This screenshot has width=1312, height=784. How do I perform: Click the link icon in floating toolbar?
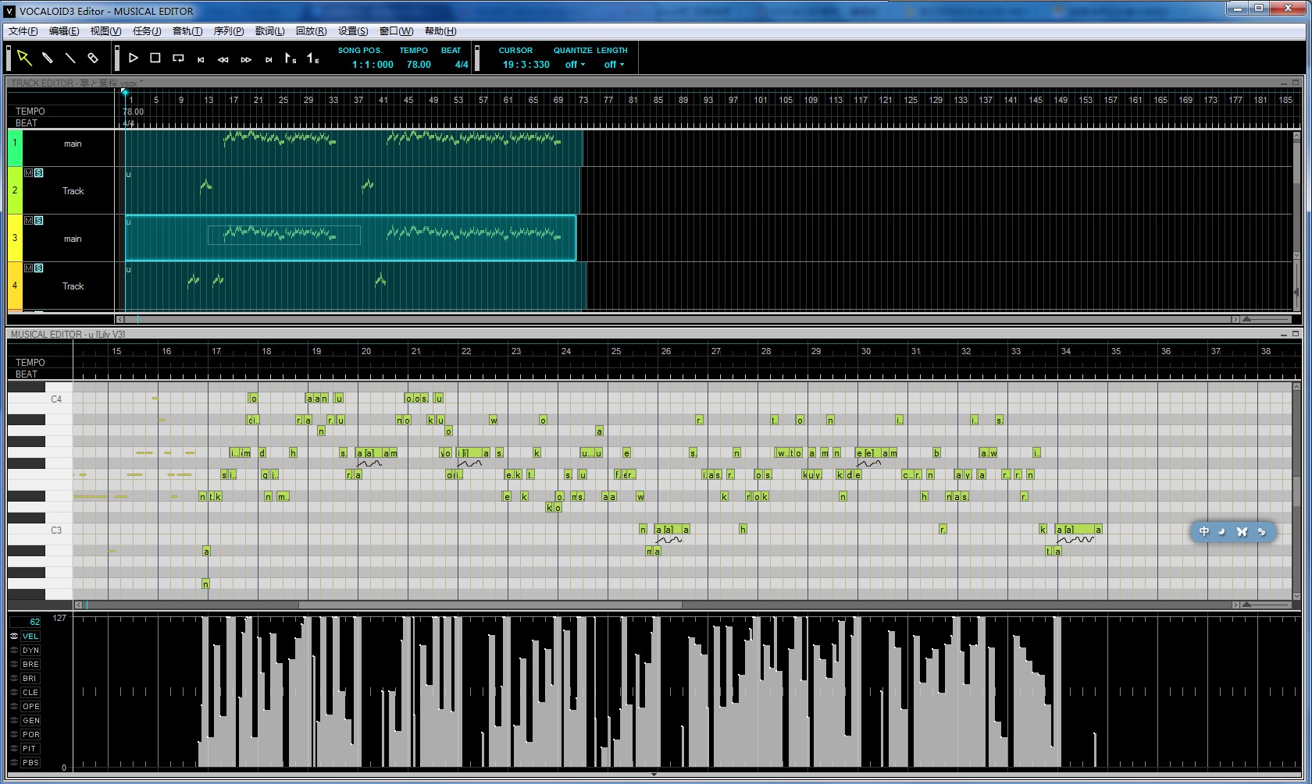(1261, 531)
